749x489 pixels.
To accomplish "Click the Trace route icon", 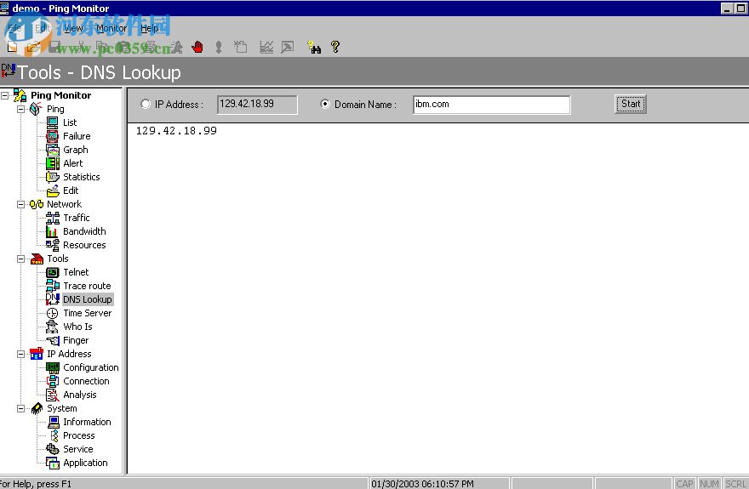I will [x=53, y=286].
